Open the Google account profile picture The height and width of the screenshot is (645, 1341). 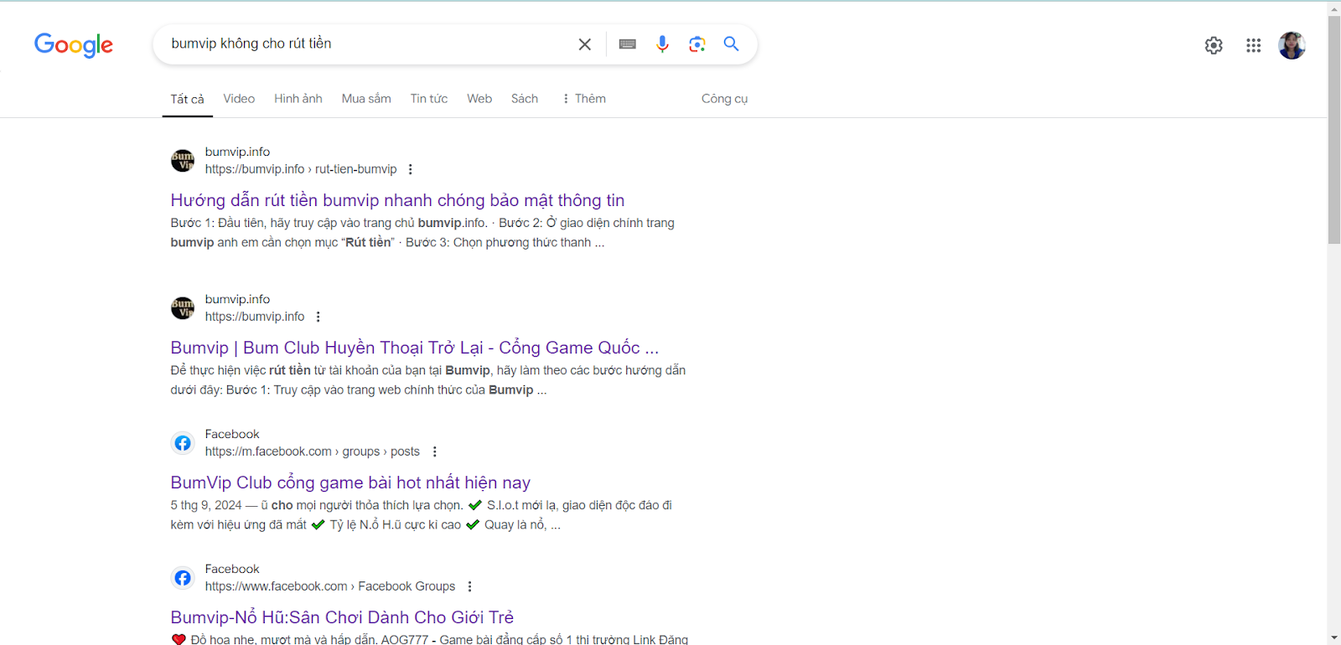(1292, 45)
